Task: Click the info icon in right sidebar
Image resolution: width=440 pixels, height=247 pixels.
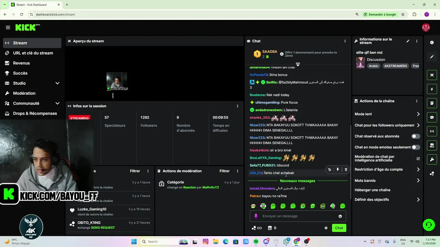Action: (x=432, y=43)
